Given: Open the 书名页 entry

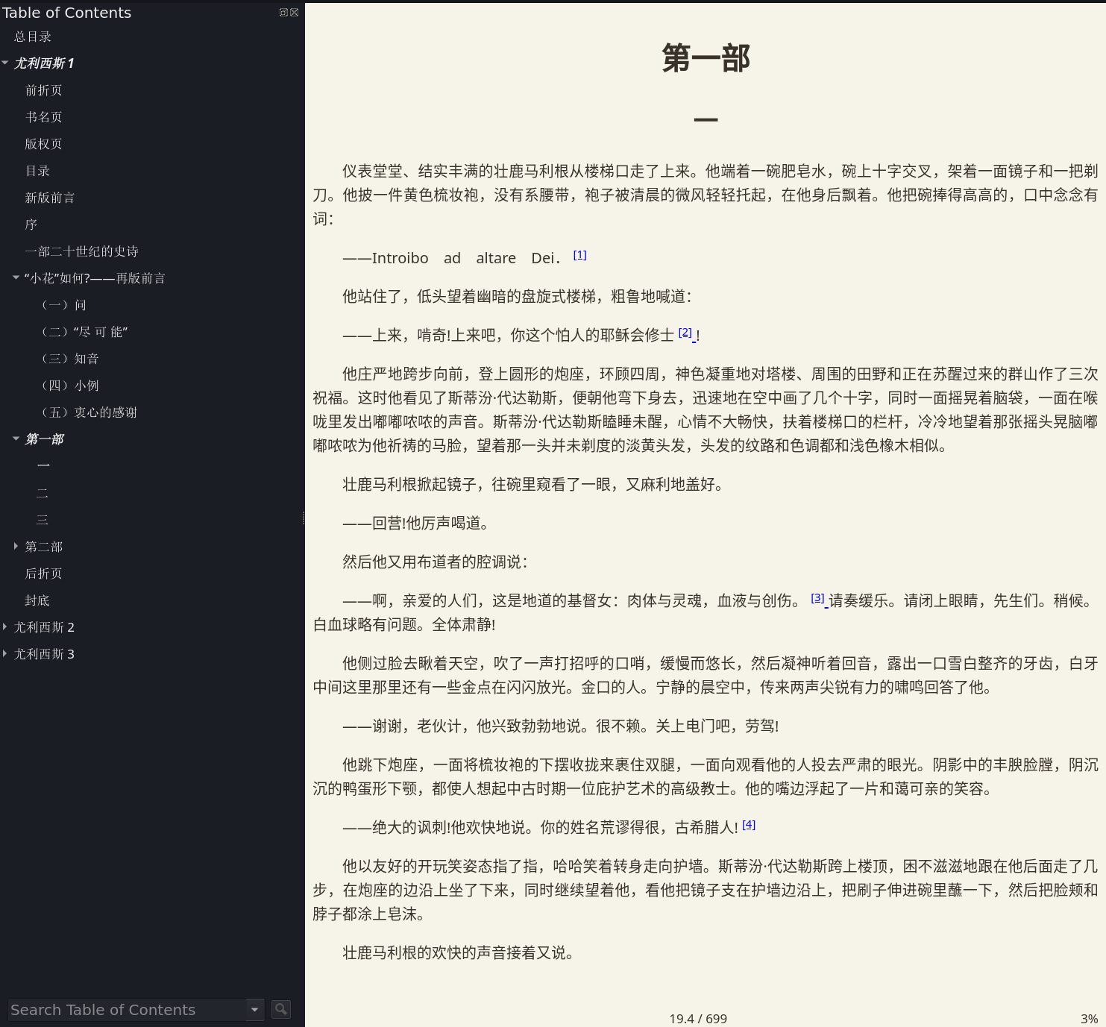Looking at the screenshot, I should (x=44, y=117).
